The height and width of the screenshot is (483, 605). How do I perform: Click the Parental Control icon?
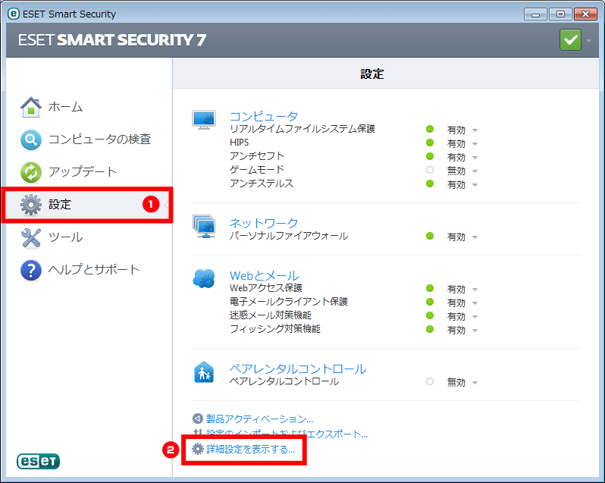204,372
